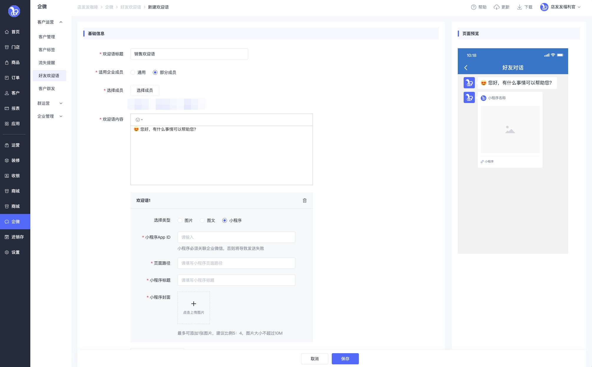Select the 通用 radio option
Image resolution: width=592 pixels, height=367 pixels.
pos(133,72)
